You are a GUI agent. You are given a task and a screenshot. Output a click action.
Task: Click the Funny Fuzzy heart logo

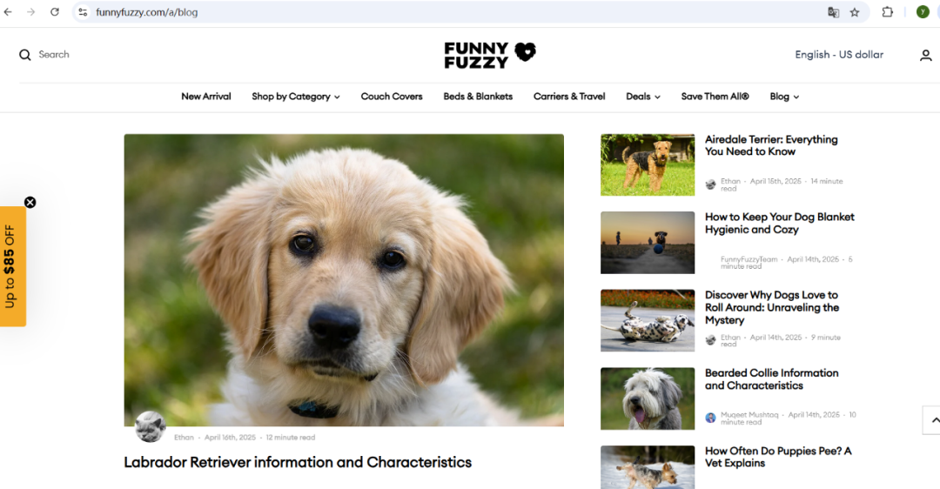490,55
